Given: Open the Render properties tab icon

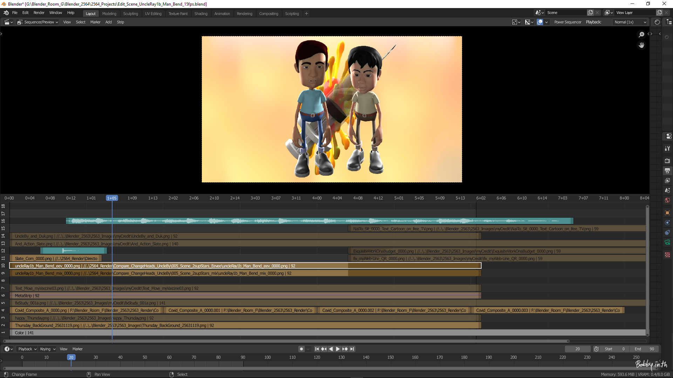Looking at the screenshot, I should click(667, 161).
